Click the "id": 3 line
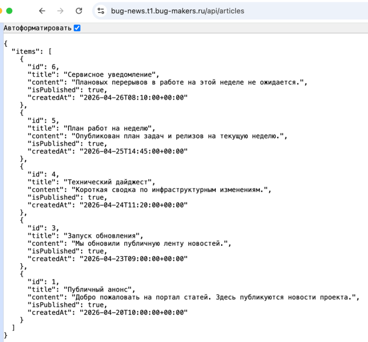Image resolution: width=368 pixels, height=342 pixels. point(43,228)
